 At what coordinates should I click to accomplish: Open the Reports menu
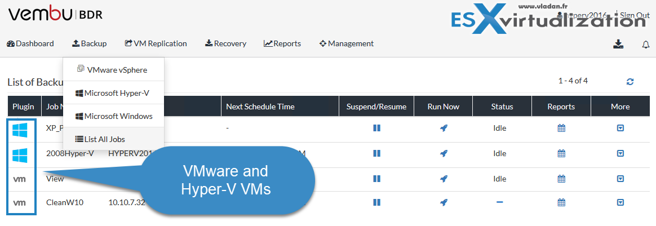pyautogui.click(x=282, y=43)
